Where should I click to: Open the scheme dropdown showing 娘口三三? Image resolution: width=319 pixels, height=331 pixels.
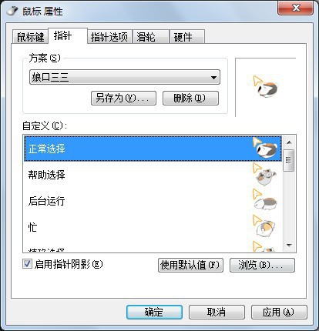pos(125,77)
